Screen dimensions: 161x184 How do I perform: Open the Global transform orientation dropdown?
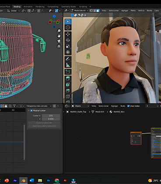coord(14,11)
